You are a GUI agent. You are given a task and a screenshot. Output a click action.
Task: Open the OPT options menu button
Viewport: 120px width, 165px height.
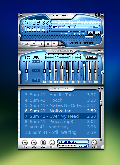(x=52, y=143)
